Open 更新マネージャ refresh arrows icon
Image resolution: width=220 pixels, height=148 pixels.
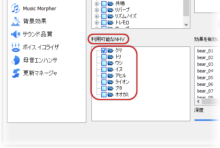pyautogui.click(x=16, y=73)
